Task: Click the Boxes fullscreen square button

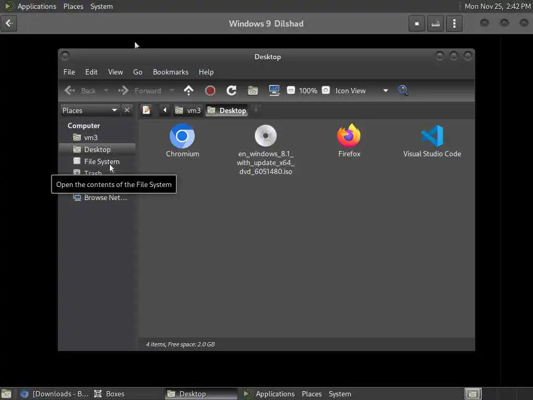Action: 417,23
